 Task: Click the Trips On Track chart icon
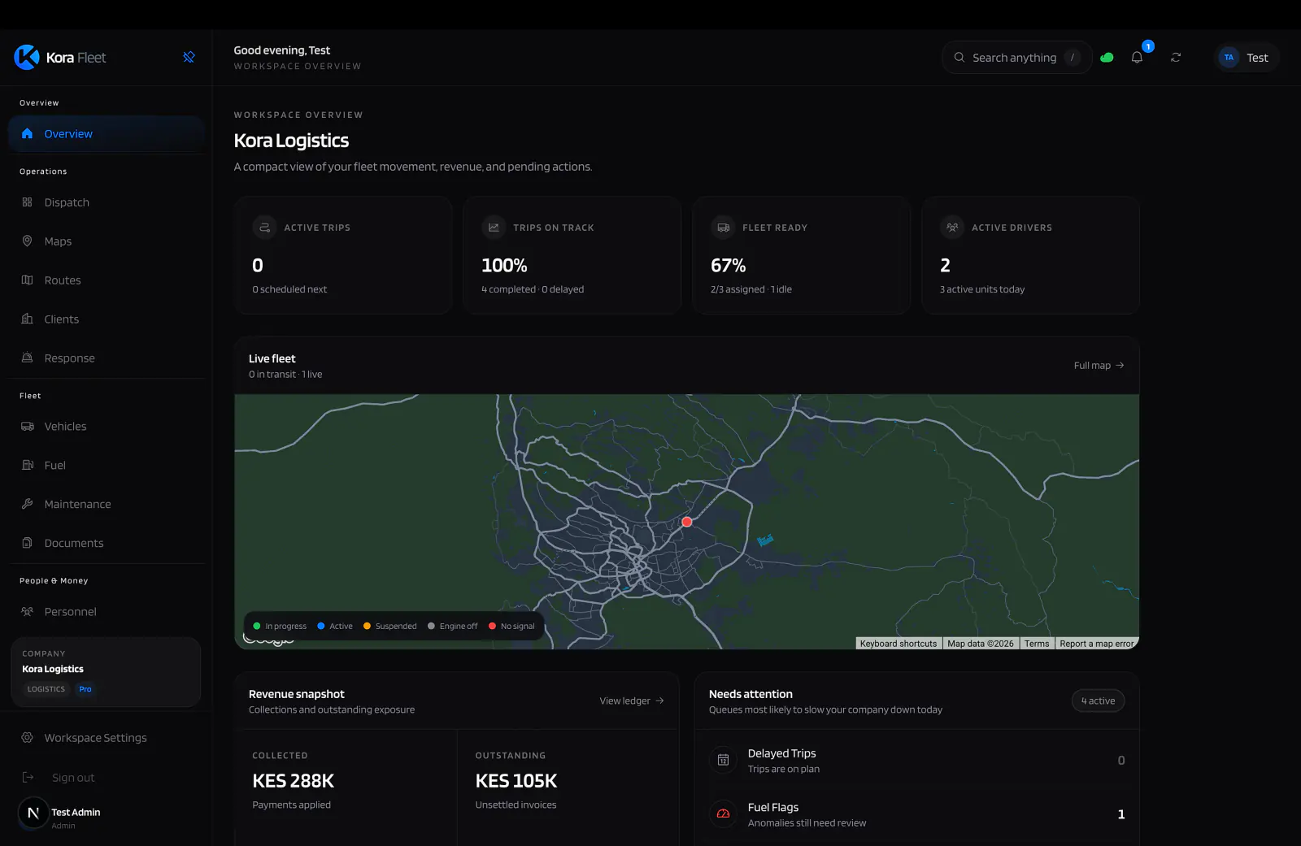(x=494, y=228)
